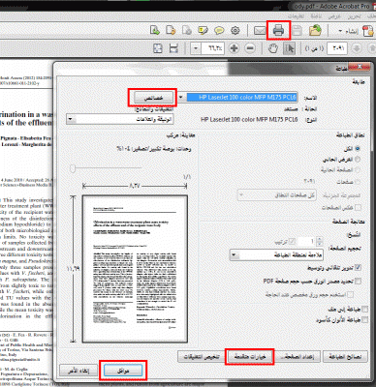Click the خيارات متقدمة Advanced button

(250, 357)
